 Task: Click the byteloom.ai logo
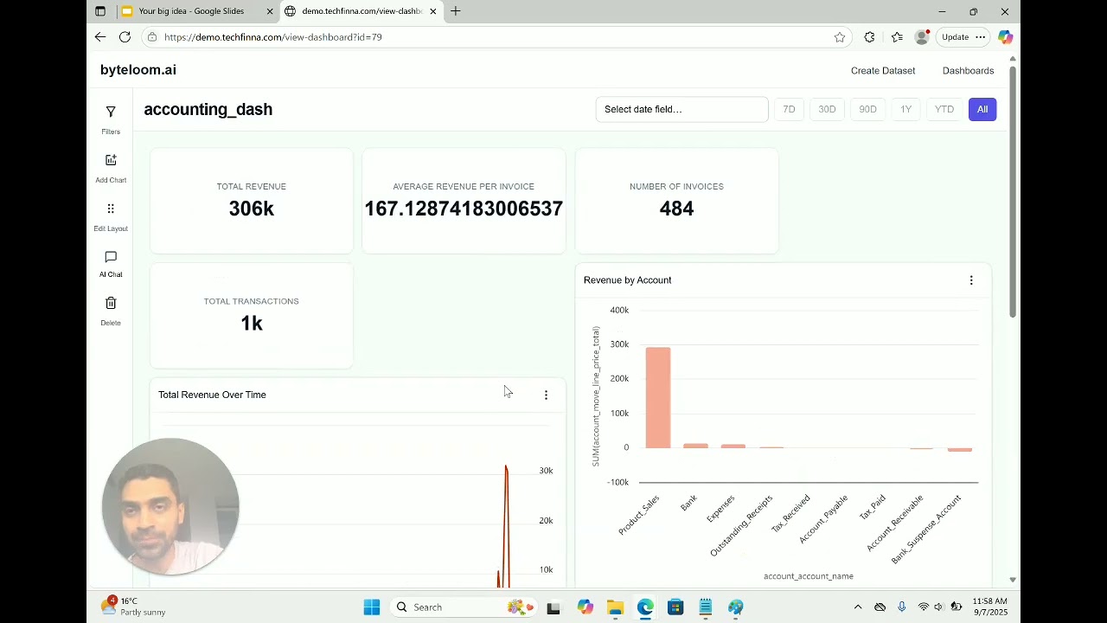coord(138,70)
